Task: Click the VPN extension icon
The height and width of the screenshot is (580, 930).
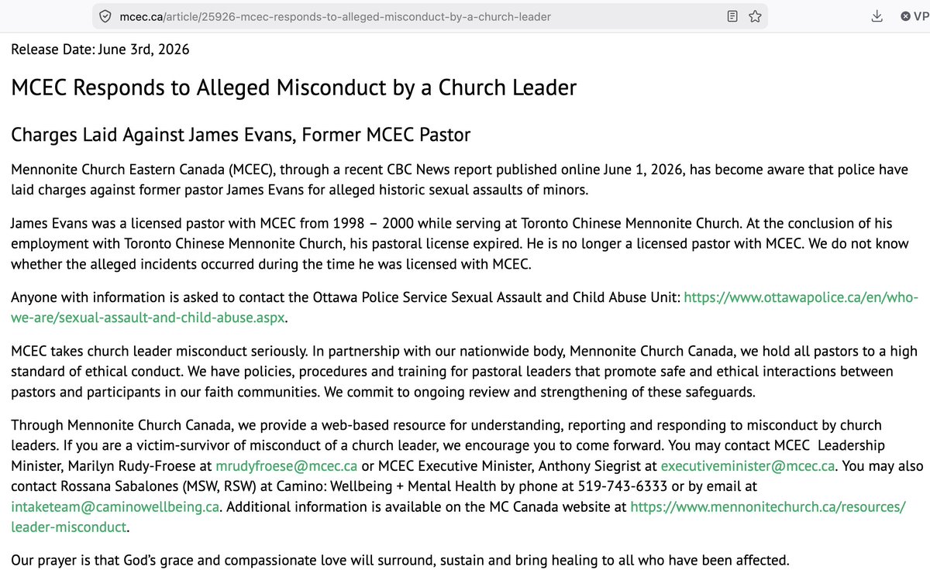Action: click(914, 16)
